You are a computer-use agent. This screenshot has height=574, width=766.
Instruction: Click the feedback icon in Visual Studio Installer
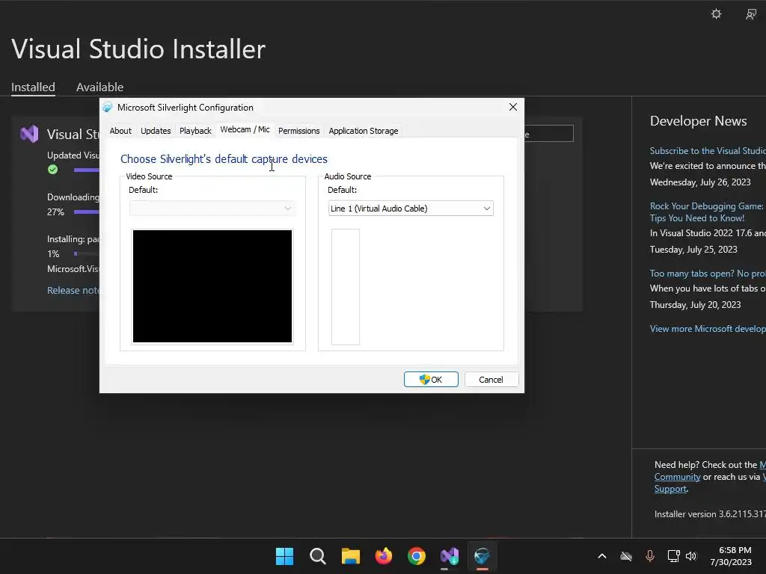point(751,14)
